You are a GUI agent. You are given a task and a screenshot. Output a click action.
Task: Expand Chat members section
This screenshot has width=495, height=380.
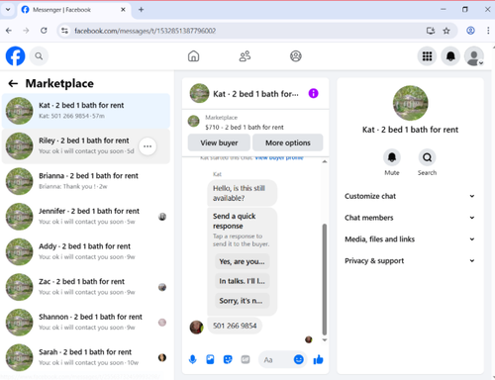coord(410,218)
